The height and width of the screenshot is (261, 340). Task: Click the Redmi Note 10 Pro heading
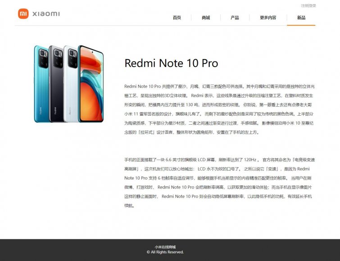171,63
